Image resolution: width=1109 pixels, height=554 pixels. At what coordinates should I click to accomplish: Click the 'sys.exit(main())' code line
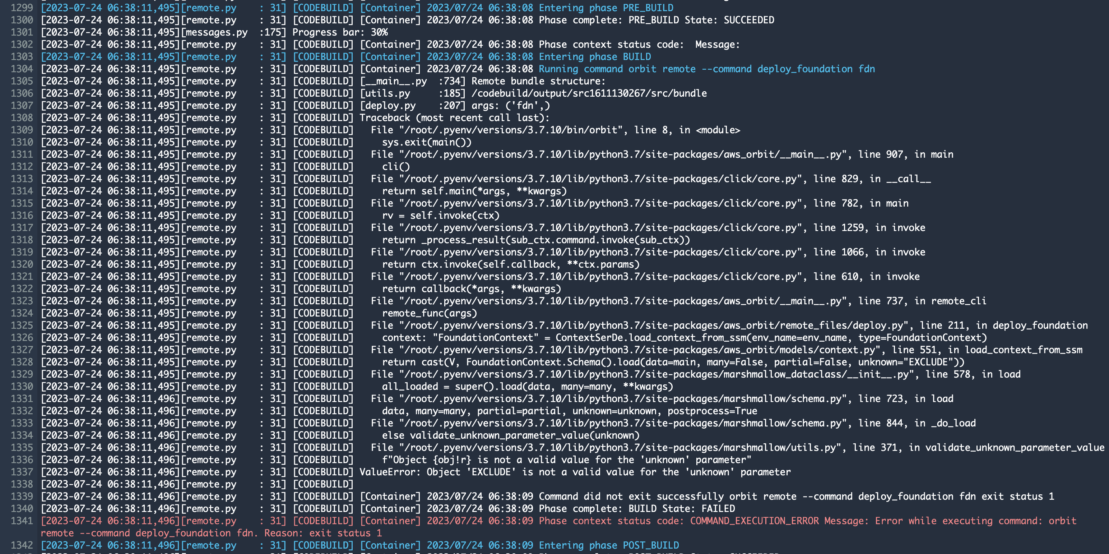[x=426, y=142]
